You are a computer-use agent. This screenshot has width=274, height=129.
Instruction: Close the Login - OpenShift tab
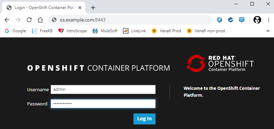[x=80, y=8]
